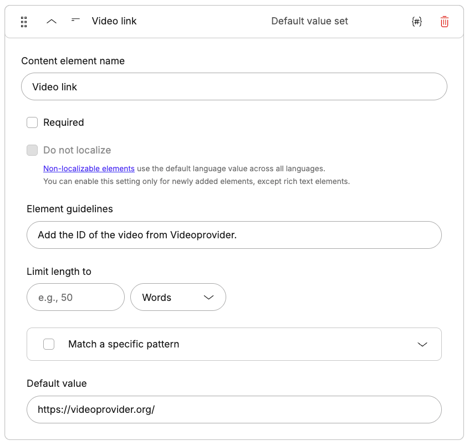Click the Required label text
Image resolution: width=469 pixels, height=445 pixels.
click(63, 122)
